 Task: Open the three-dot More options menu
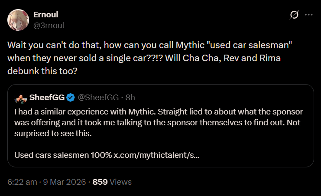308,15
